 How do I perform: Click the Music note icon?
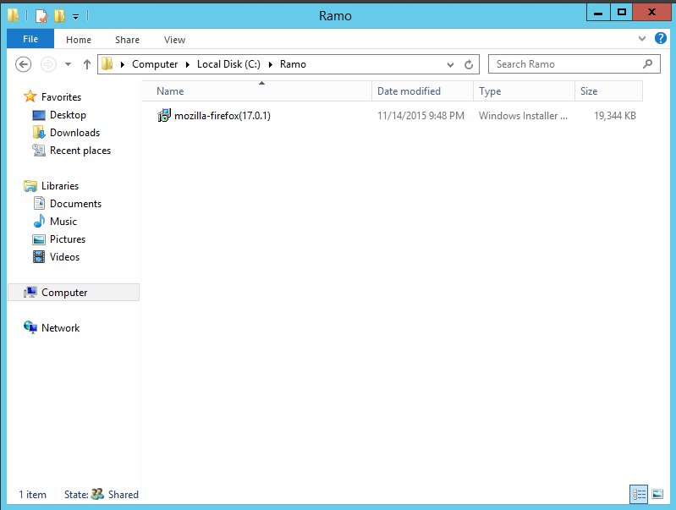pyautogui.click(x=39, y=221)
